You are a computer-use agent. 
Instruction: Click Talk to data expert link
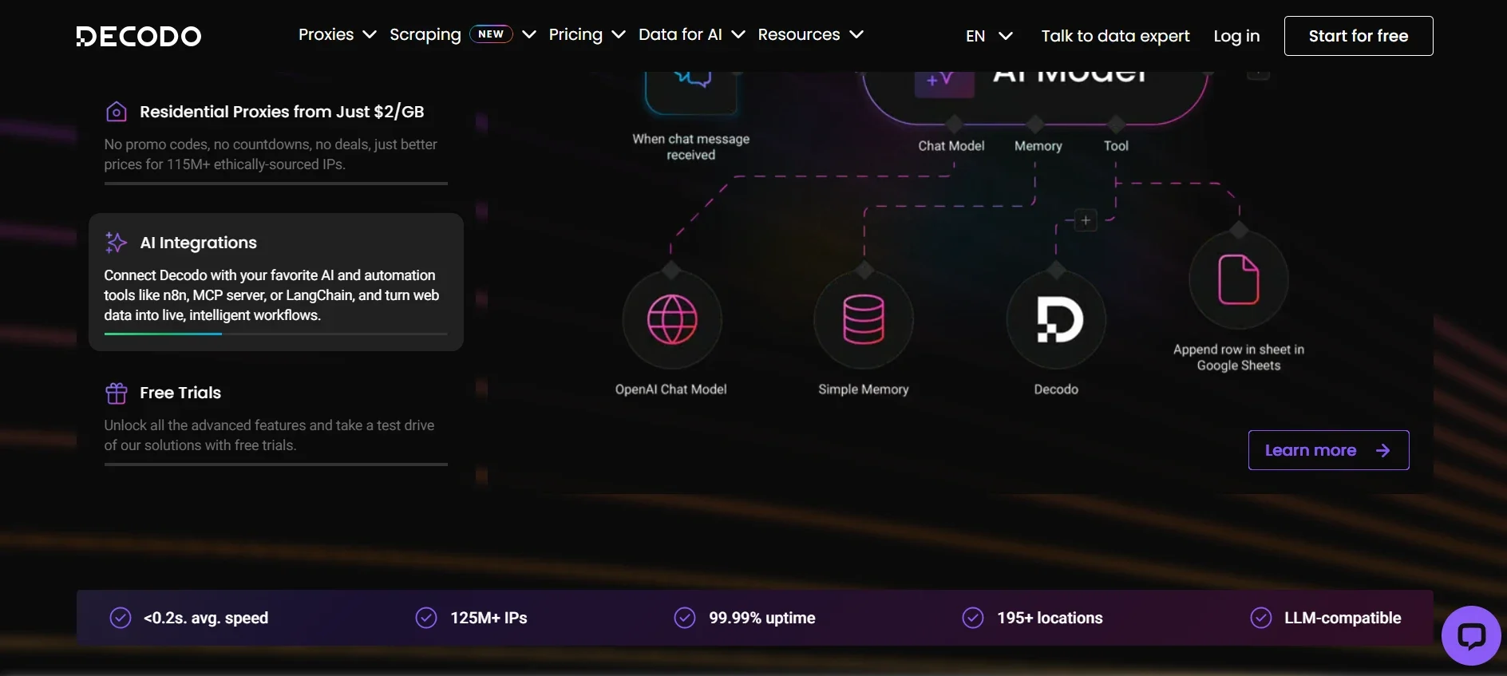coord(1115,36)
